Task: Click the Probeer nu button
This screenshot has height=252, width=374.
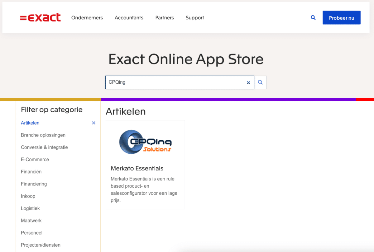Action: (x=341, y=18)
